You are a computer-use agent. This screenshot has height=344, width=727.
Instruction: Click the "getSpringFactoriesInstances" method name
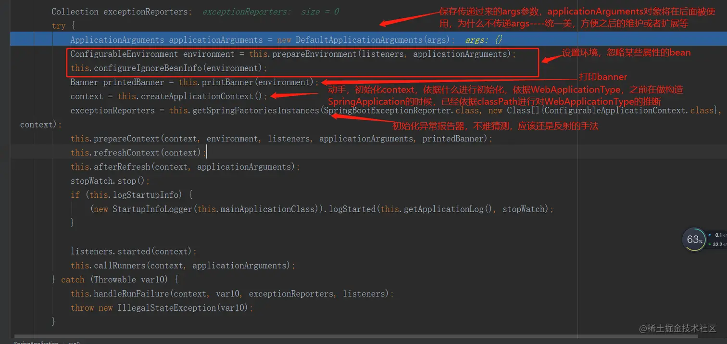click(x=255, y=111)
